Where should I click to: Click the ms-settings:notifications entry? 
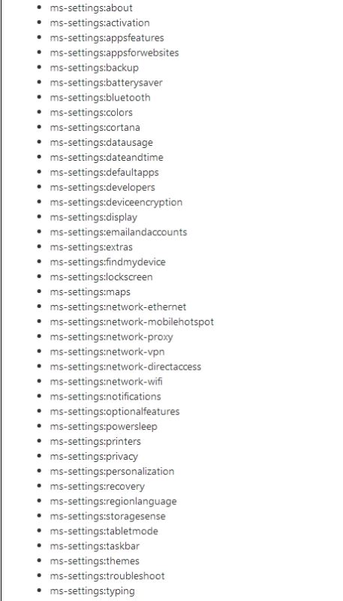point(105,397)
